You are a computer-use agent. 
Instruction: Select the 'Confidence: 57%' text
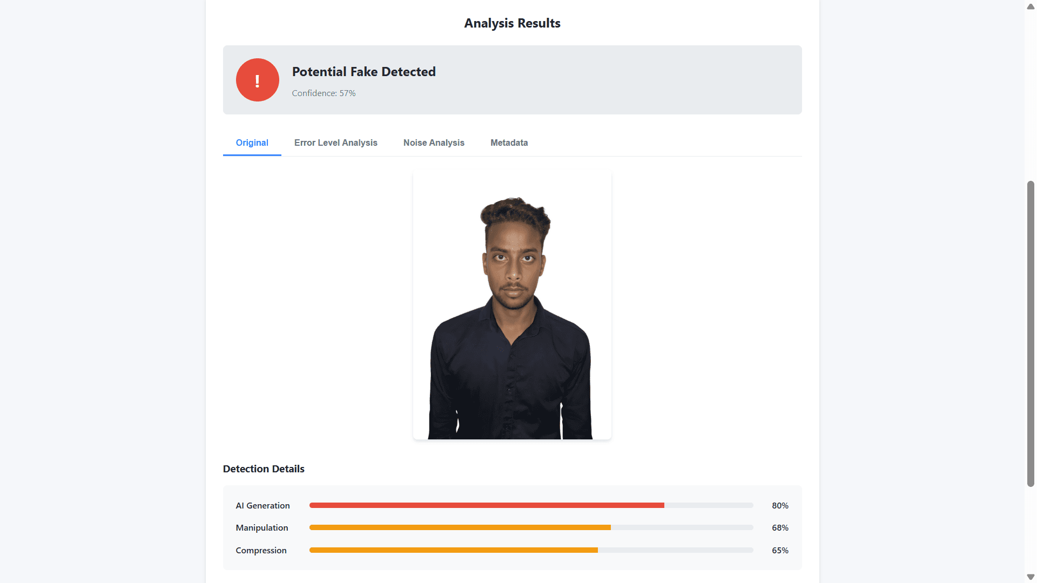pos(323,93)
